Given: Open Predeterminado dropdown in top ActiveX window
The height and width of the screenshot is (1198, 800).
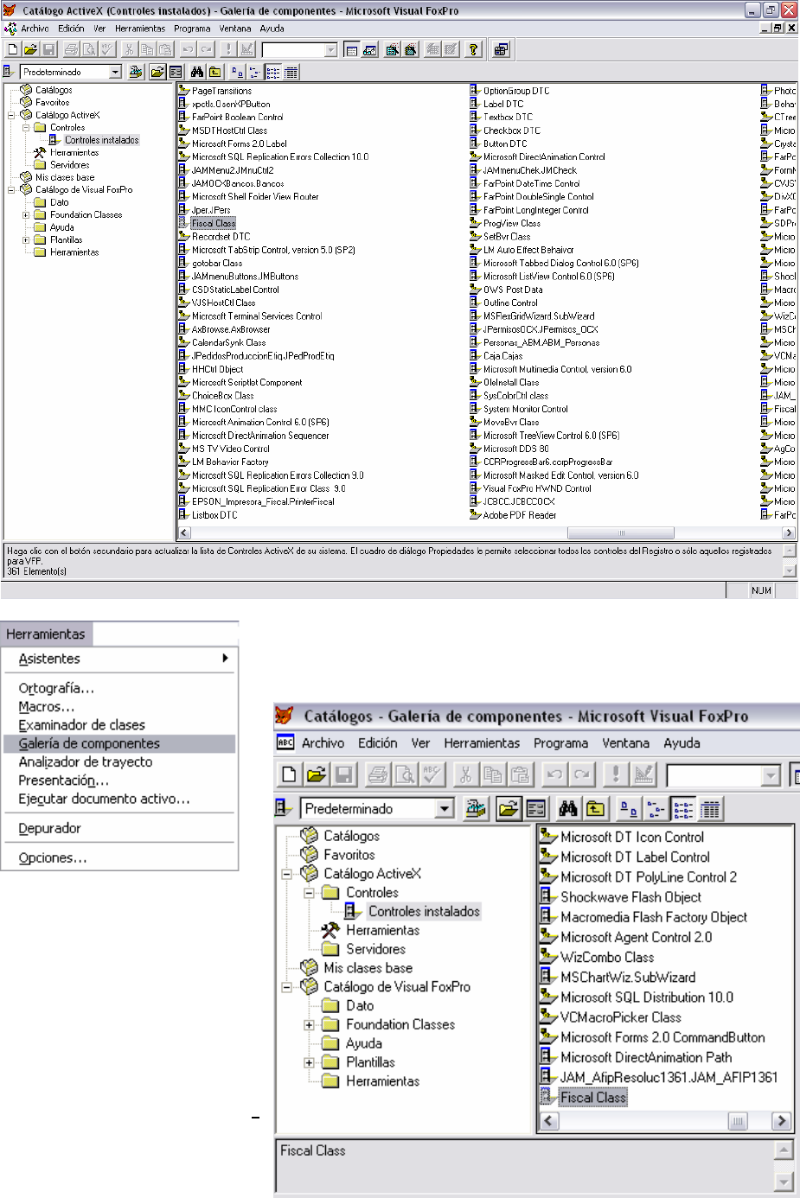Looking at the screenshot, I should (115, 72).
